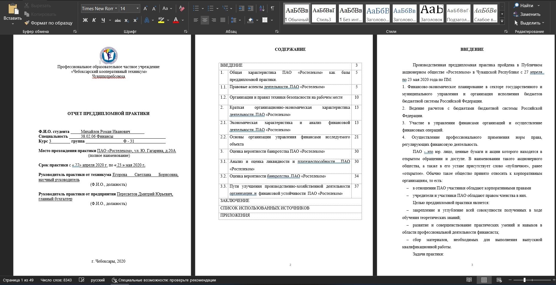Click the numbered list icon
Viewport: 556px width, 285px height.
211,8
